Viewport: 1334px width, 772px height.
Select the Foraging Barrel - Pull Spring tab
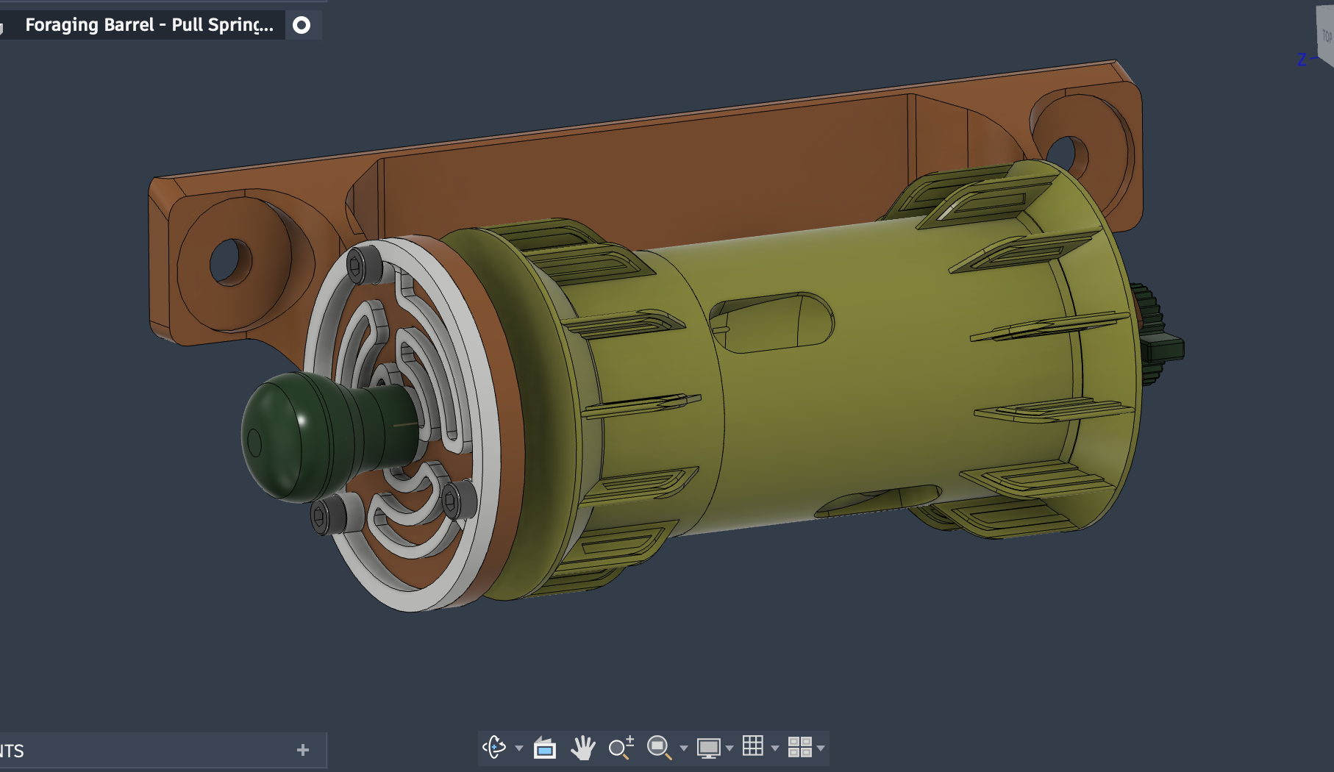tap(149, 25)
